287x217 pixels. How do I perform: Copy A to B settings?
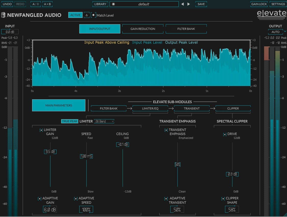click(x=47, y=4)
